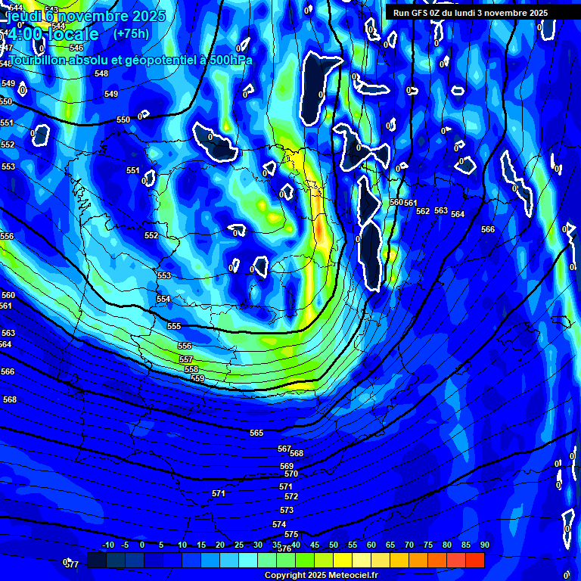Click the (+75h) forecast hour label
This screenshot has height=581, width=581.
tap(131, 33)
